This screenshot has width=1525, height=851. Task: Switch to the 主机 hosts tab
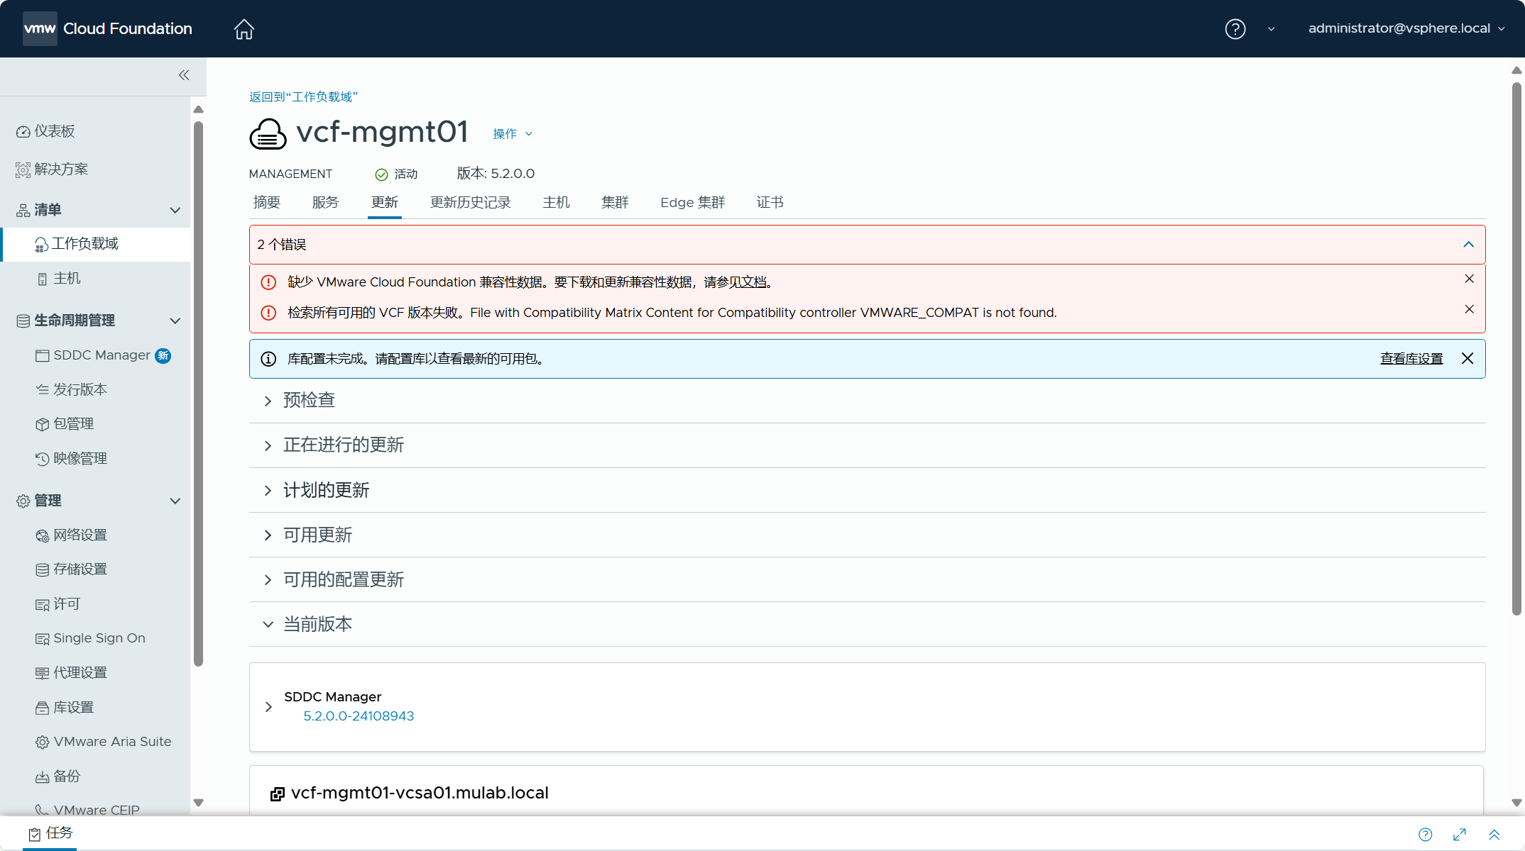[556, 203]
